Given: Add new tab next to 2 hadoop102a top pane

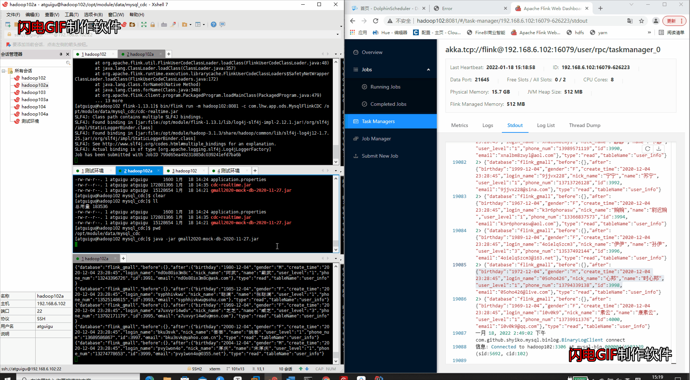Looking at the screenshot, I should (168, 54).
